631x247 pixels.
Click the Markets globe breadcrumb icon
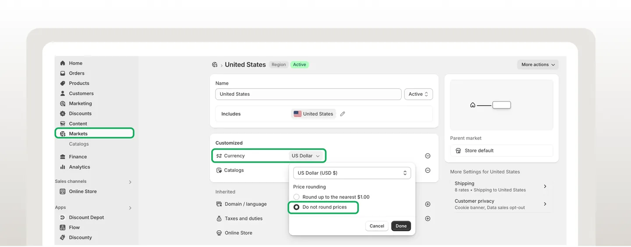(215, 65)
